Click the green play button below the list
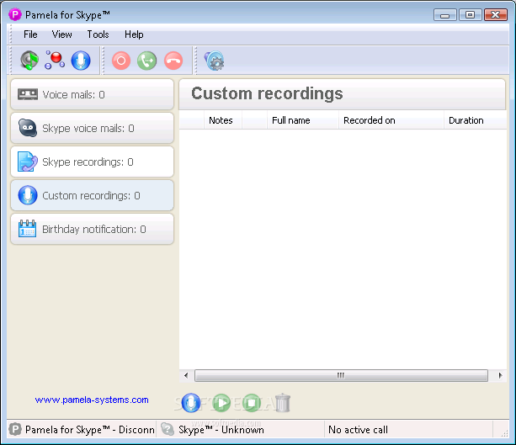This screenshot has height=445, width=516. click(x=221, y=403)
